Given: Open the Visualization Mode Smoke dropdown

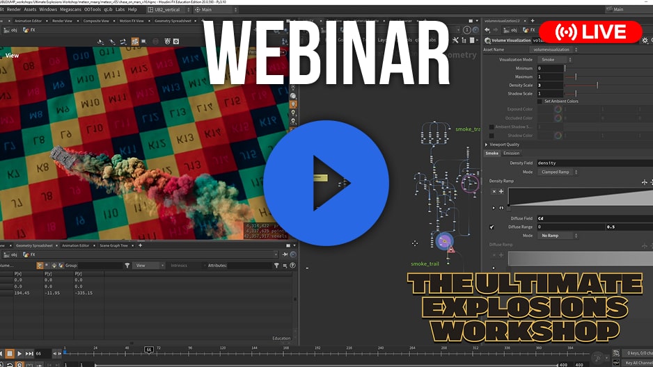Looking at the screenshot, I should point(554,60).
